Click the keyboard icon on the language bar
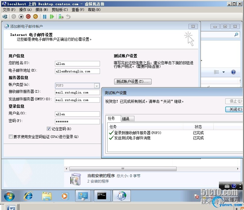This screenshot has width=244, height=210. [227, 186]
